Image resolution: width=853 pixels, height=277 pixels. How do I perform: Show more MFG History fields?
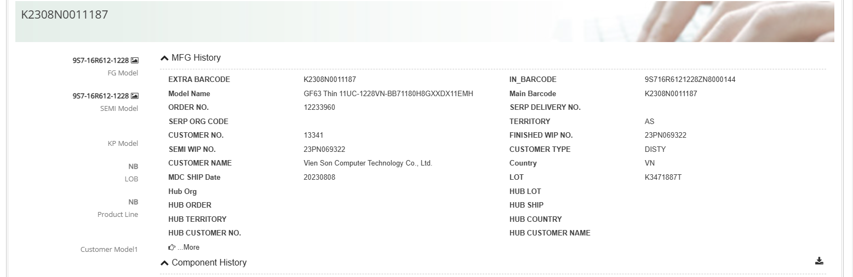188,247
